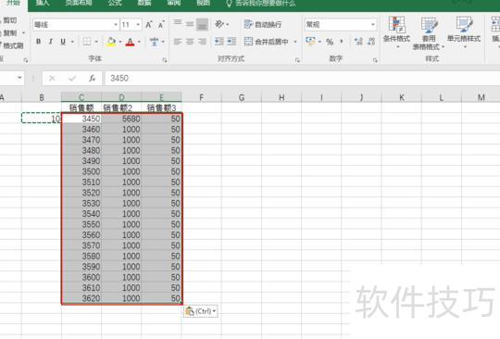This screenshot has width=500, height=339.
Task: Confirm the formula bar entry
Action: coord(72,78)
